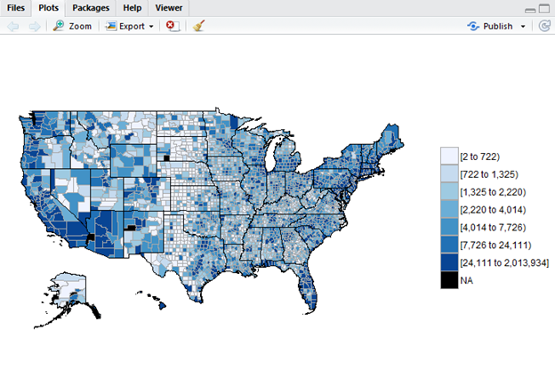Click the Export image icon
Viewport: 555px width, 370px height.
point(111,26)
